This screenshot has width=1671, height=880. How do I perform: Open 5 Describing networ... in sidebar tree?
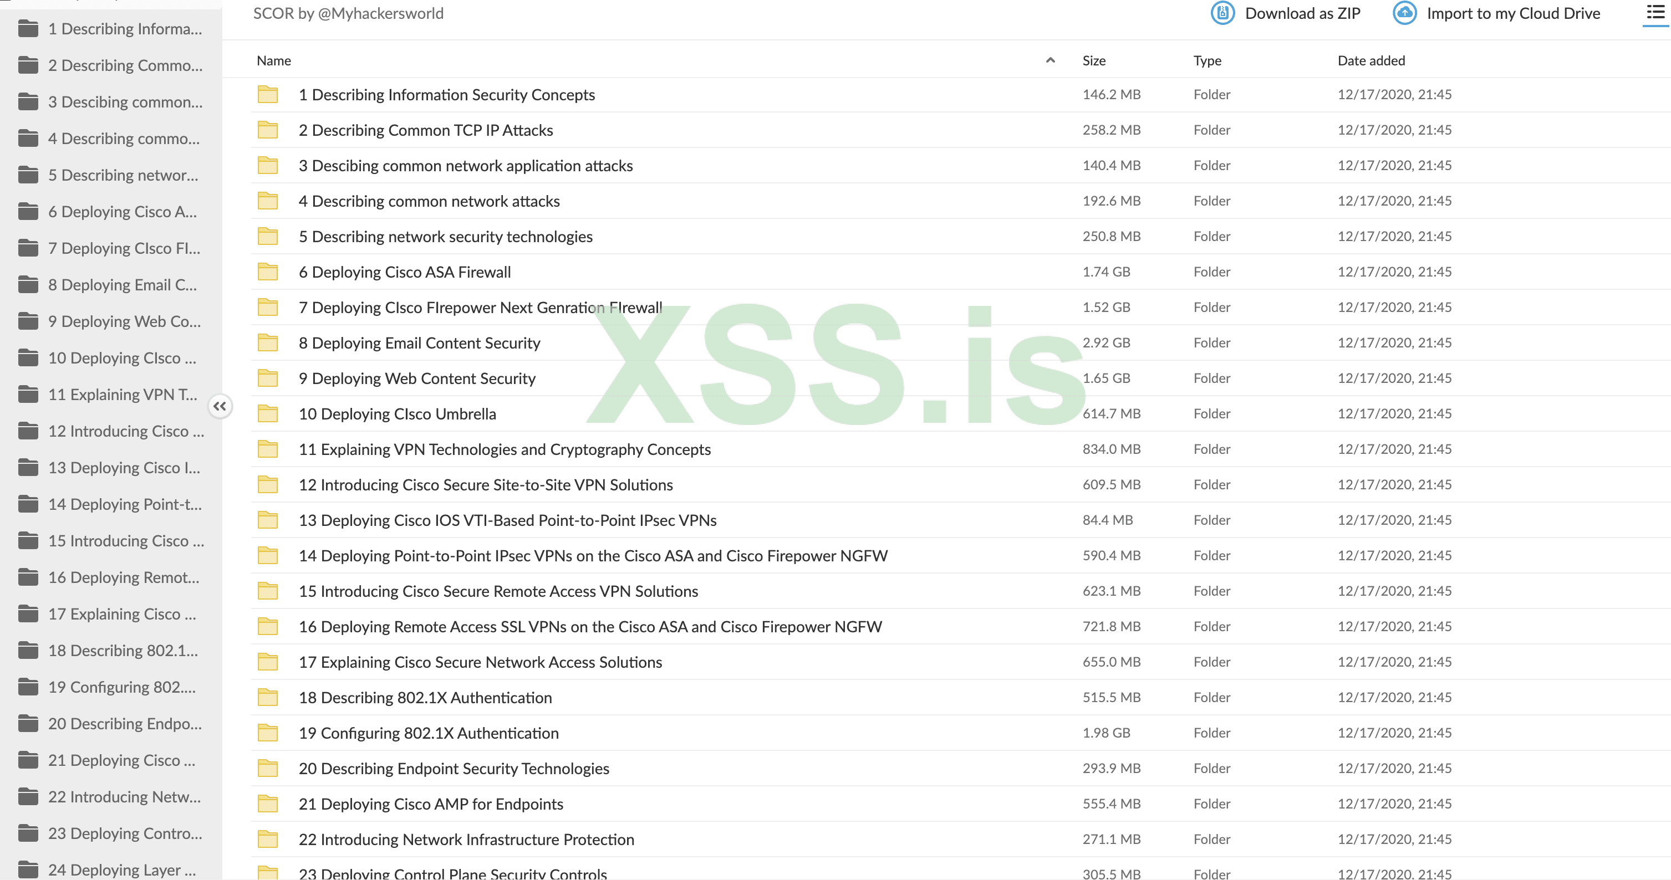point(123,175)
